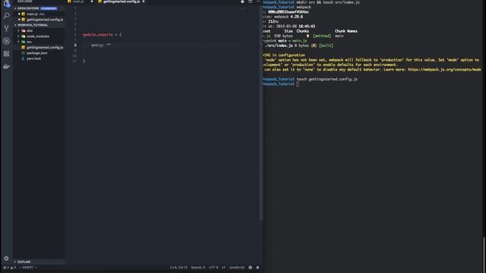486x273 pixels.
Task: Click the yarn.lock file icon
Action: tap(24, 58)
